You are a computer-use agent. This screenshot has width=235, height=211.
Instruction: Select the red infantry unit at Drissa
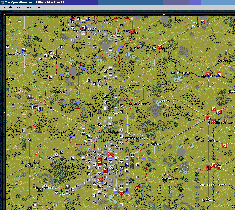coord(132,31)
